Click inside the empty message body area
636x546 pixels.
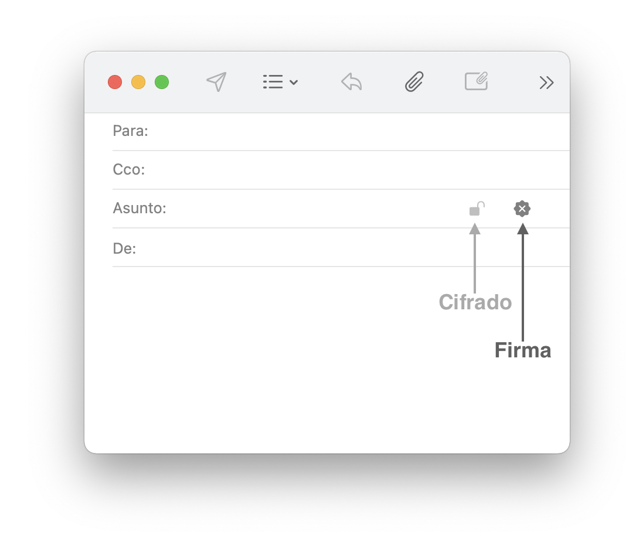[x=264, y=363]
